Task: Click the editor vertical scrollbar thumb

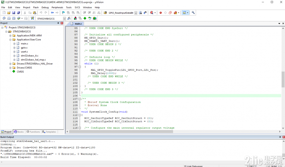Action: [283, 79]
